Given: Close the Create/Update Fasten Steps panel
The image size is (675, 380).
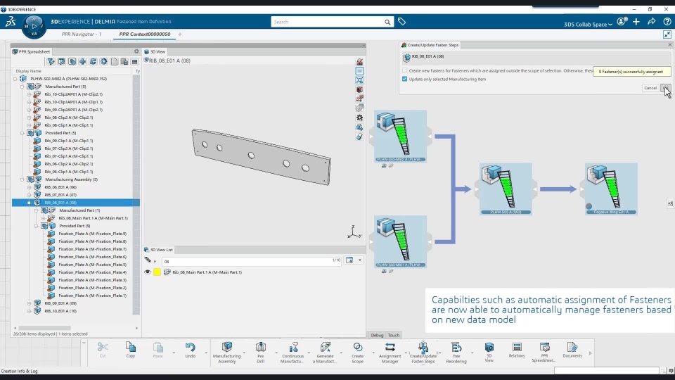Looking at the screenshot, I should 670,45.
